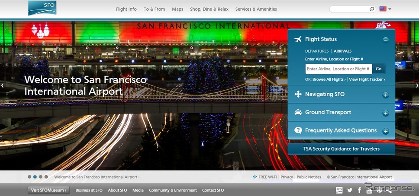Click the Ground Transport car icon

[x=298, y=112]
